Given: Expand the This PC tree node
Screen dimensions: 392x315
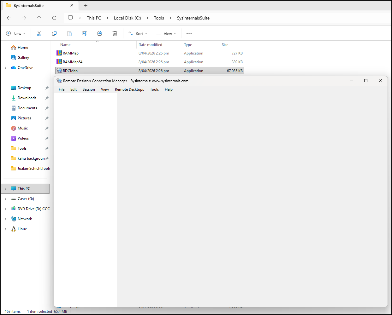Looking at the screenshot, I should click(x=5, y=189).
